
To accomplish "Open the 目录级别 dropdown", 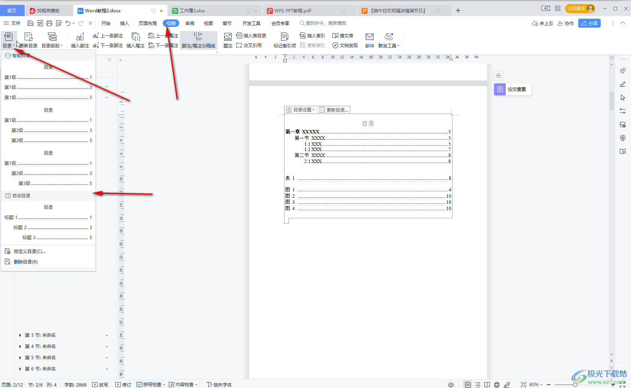I will pyautogui.click(x=52, y=40).
